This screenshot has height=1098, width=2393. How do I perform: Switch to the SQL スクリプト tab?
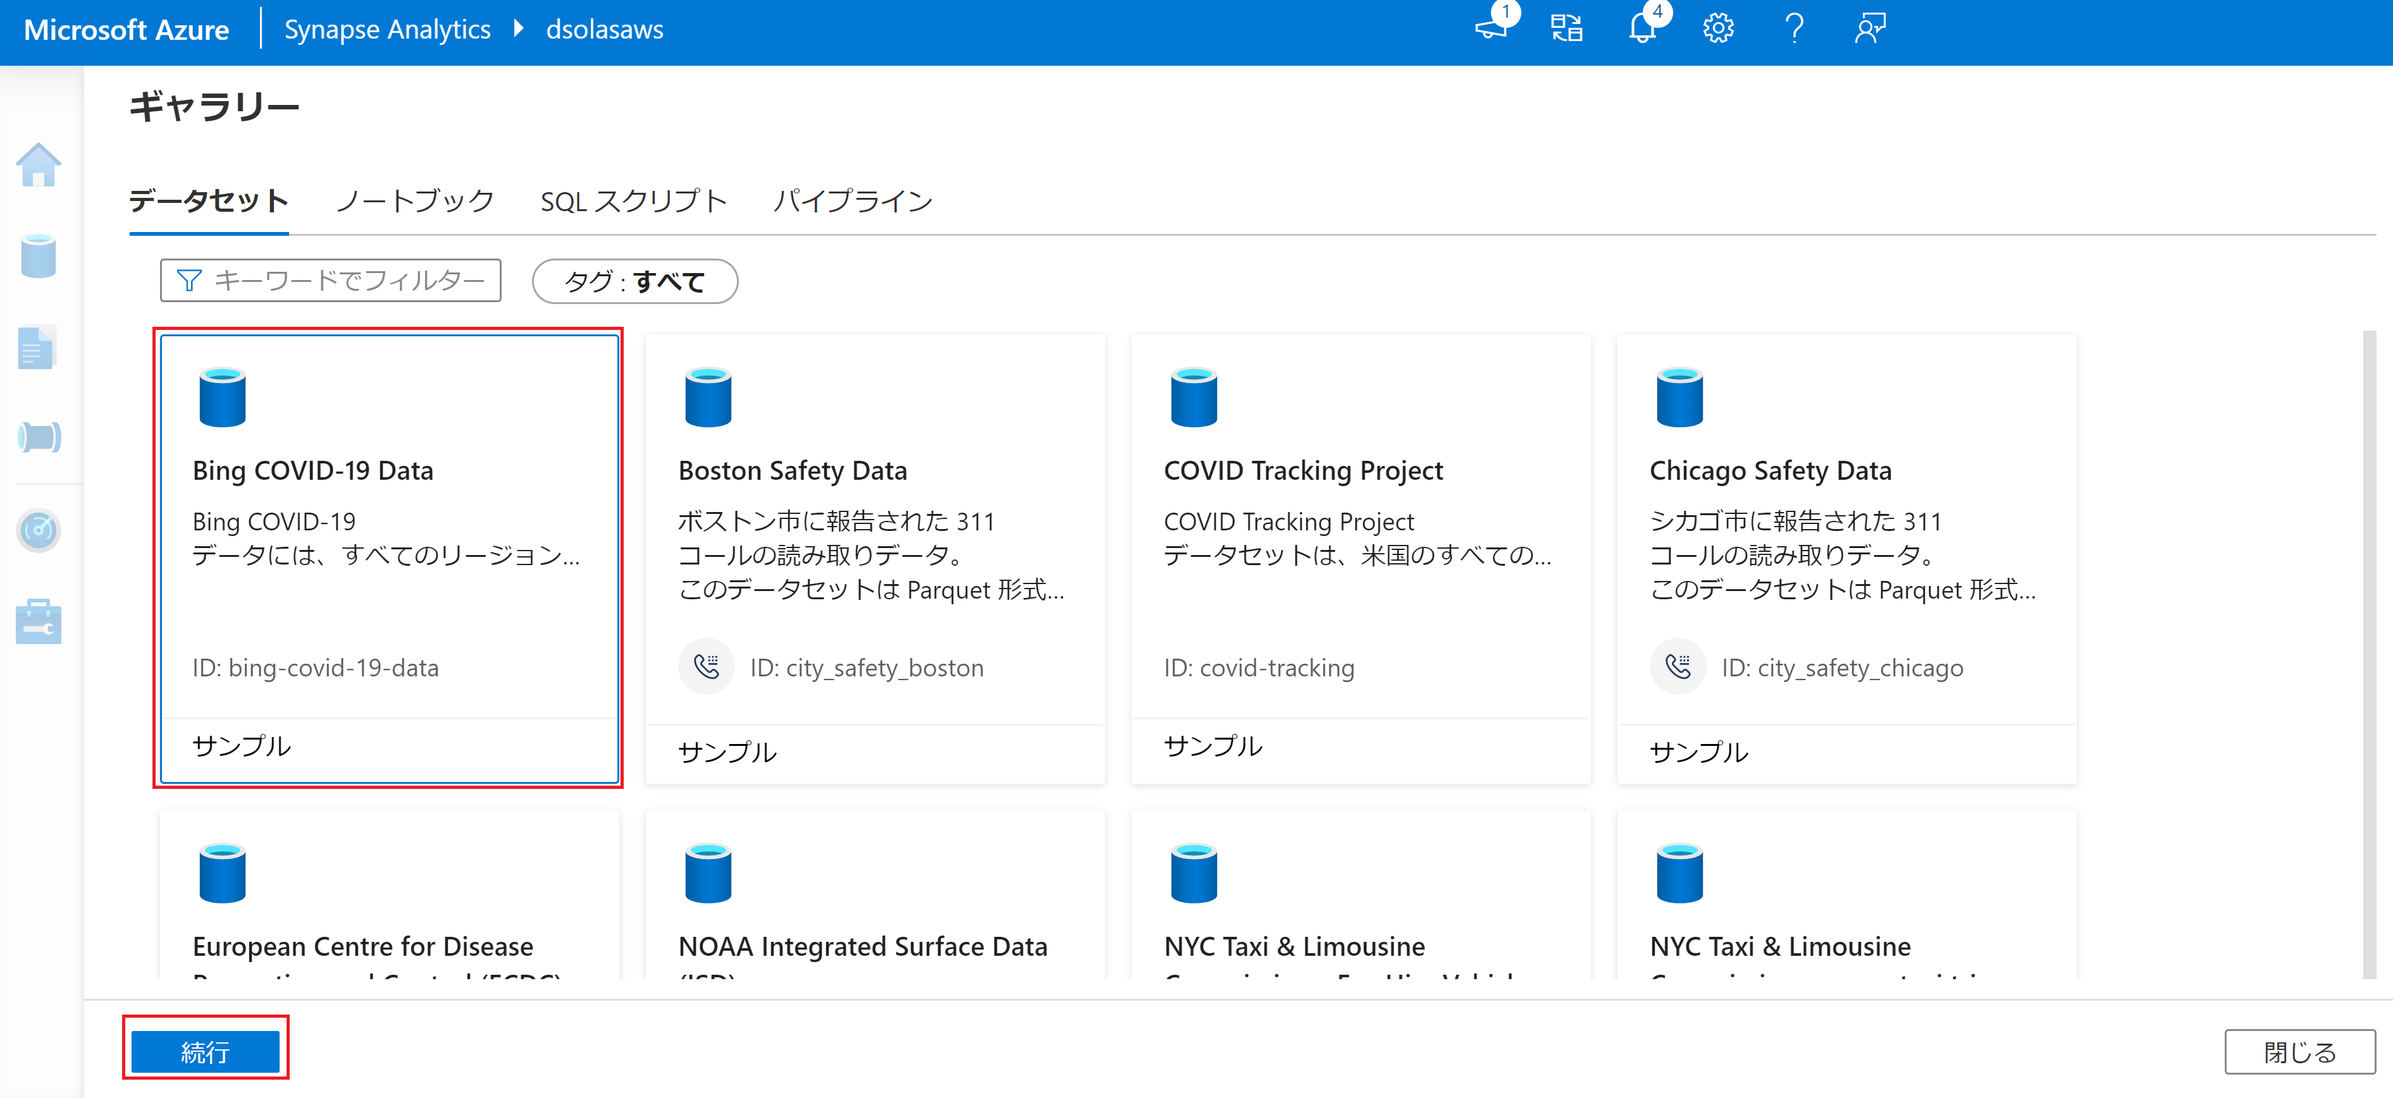coord(634,202)
